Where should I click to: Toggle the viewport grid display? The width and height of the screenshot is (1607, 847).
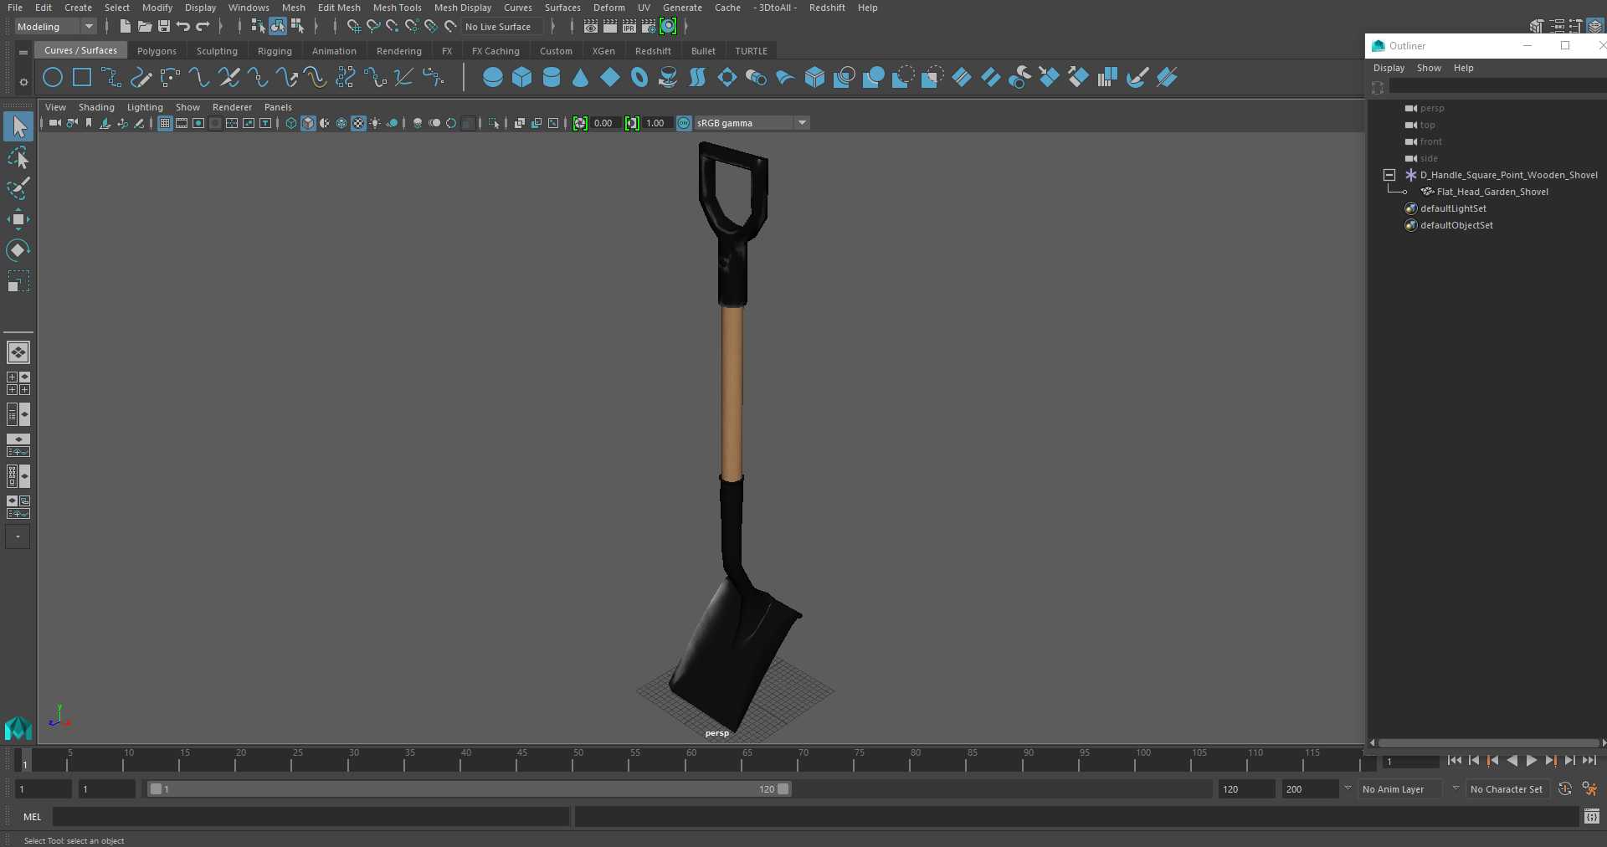(165, 123)
